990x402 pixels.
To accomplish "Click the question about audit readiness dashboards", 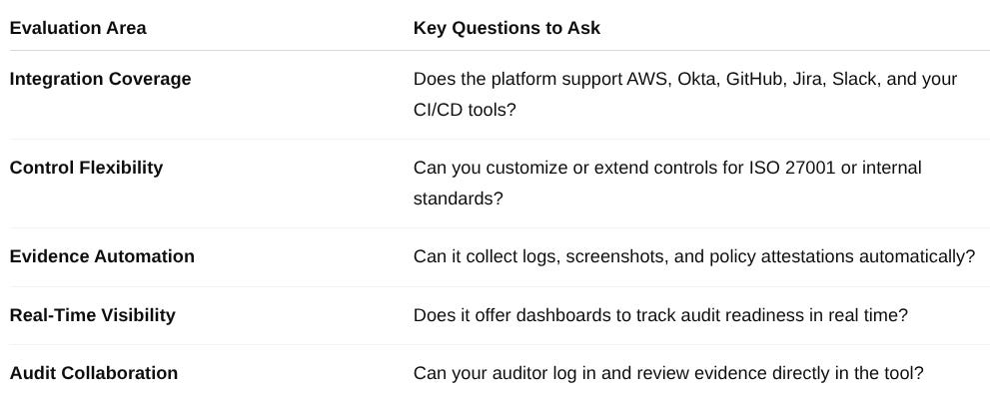I will tap(660, 315).
